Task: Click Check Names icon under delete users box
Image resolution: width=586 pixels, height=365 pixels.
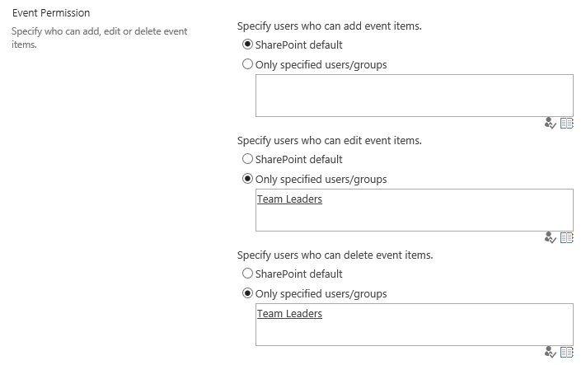Action: click(551, 353)
